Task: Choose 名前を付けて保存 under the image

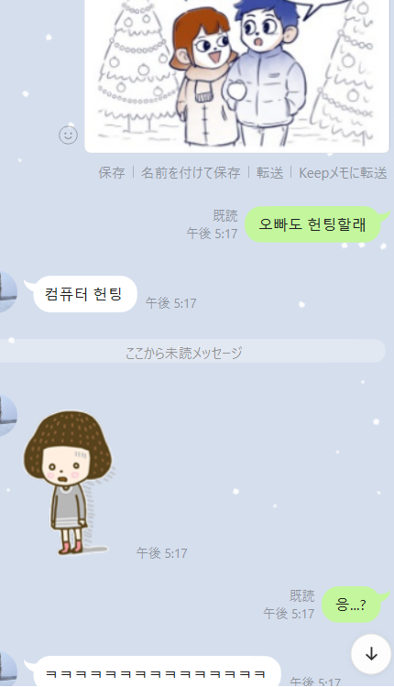Action: [x=191, y=172]
